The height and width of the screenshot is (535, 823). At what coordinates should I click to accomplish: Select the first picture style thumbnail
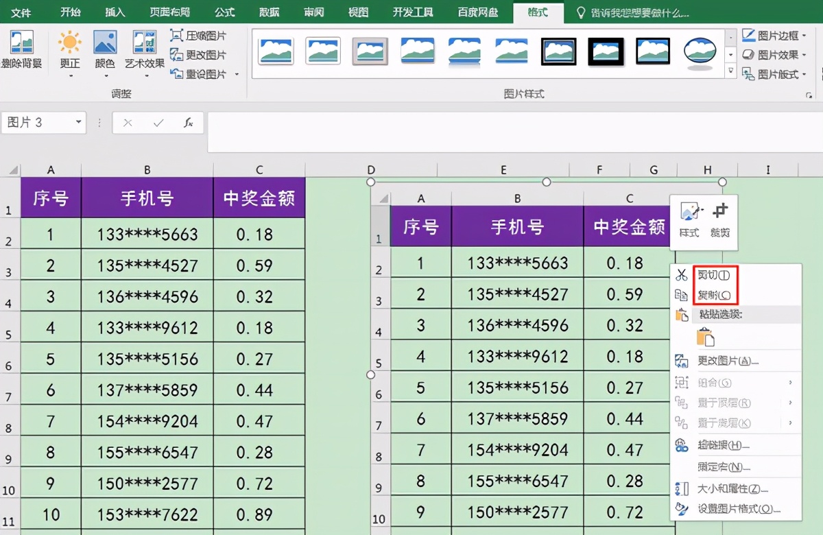275,51
